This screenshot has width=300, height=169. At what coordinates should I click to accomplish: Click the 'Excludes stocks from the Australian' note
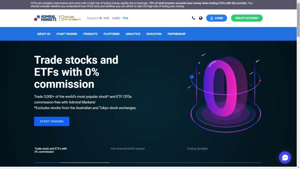tap(85, 108)
